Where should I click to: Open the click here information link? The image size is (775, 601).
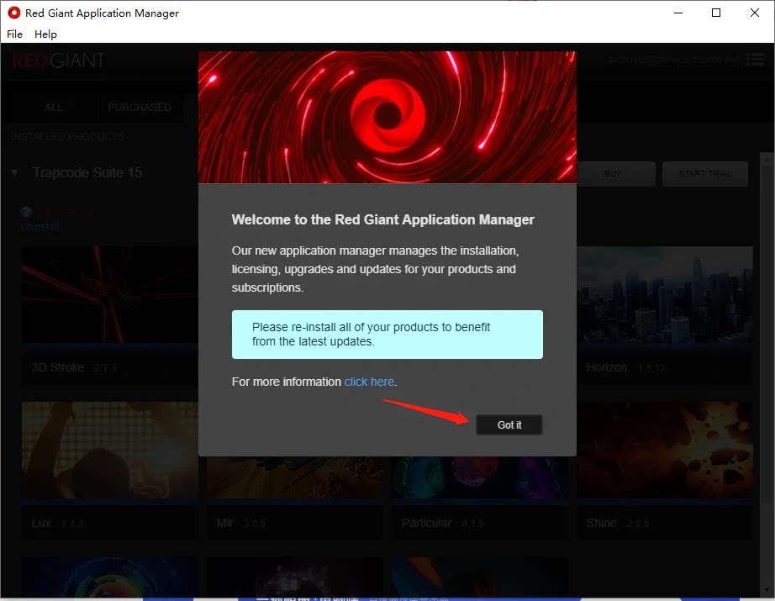point(369,382)
